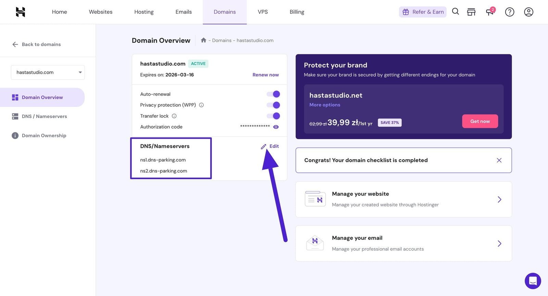Open the hastastudio.com domain dropdown

(48, 72)
